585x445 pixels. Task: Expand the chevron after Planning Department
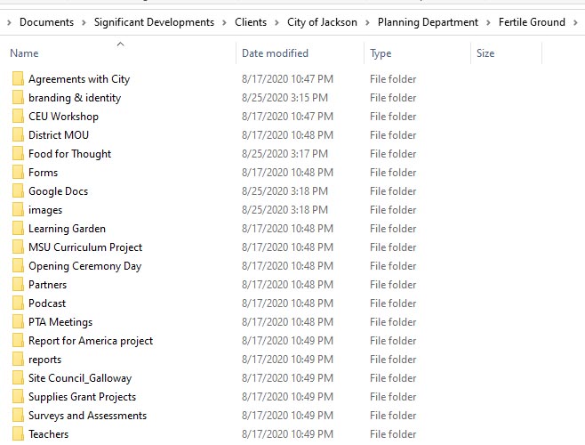(x=488, y=23)
